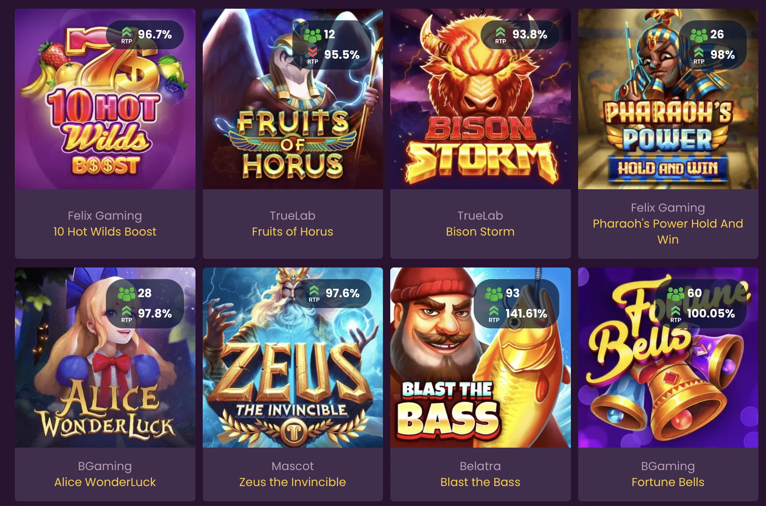Screen dimensions: 766x506
Task: Click the players icon on Pharaoh's Power
Action: coord(699,35)
